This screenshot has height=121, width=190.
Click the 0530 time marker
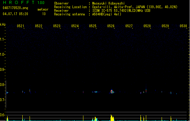(183, 26)
